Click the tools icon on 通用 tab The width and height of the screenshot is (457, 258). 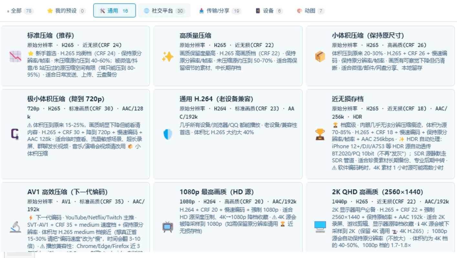pos(102,11)
